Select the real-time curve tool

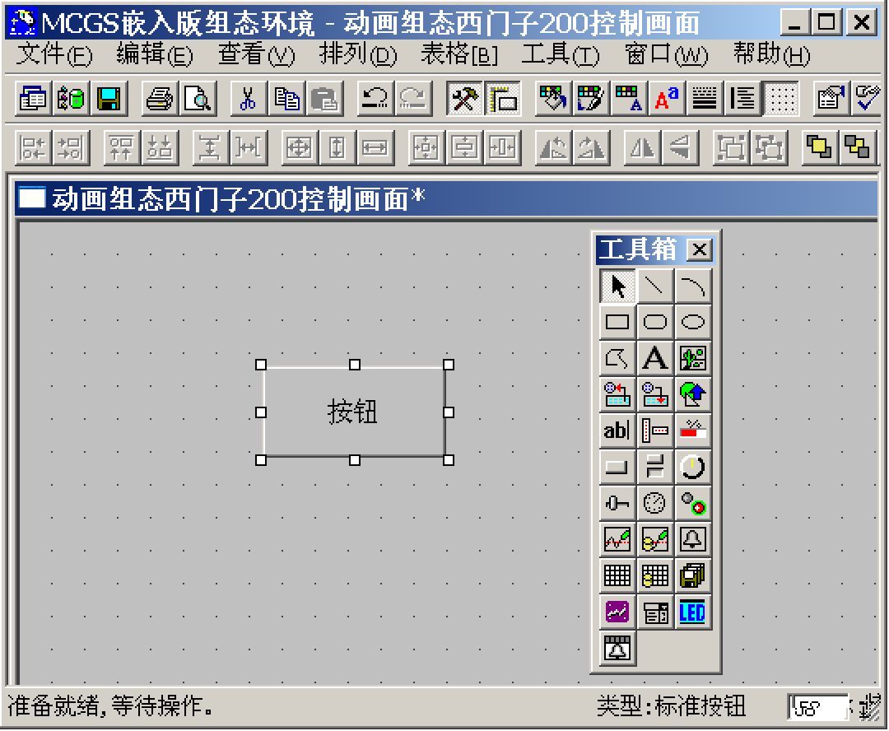click(x=617, y=539)
